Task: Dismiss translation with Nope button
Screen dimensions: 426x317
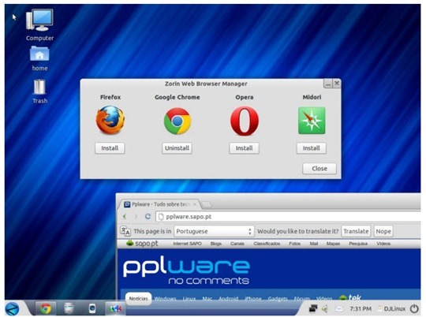Action: pyautogui.click(x=383, y=231)
